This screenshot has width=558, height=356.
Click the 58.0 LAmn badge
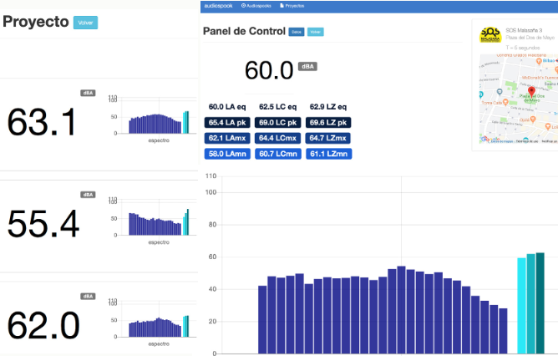[x=227, y=154]
